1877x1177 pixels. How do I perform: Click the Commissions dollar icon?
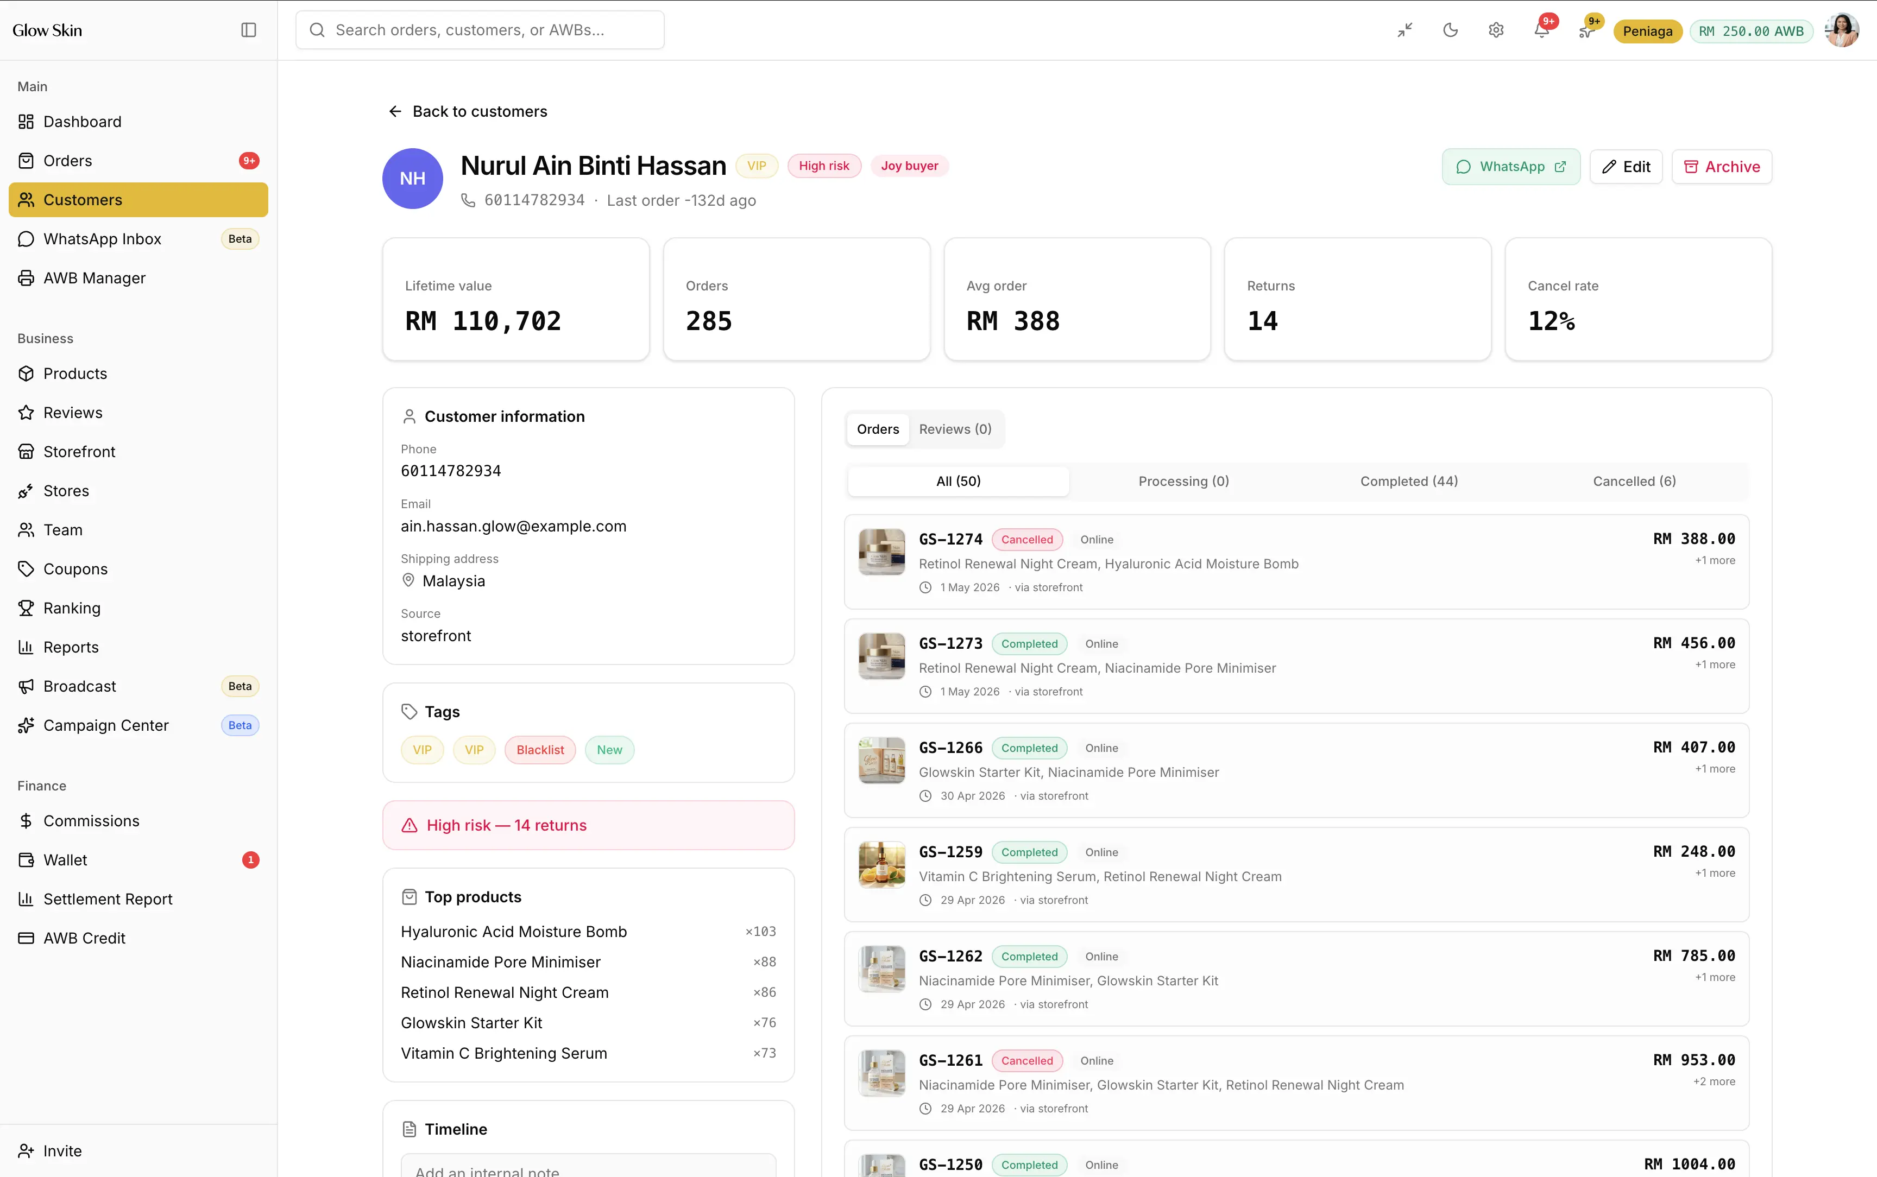pyautogui.click(x=27, y=820)
